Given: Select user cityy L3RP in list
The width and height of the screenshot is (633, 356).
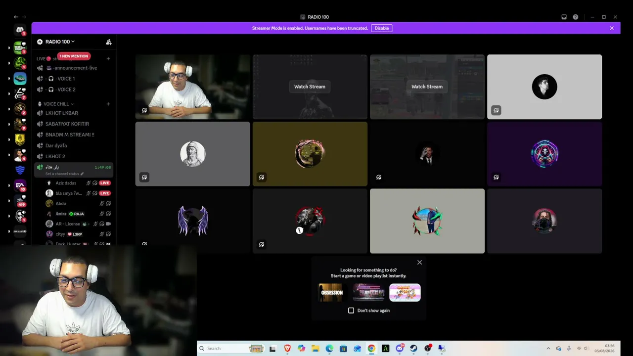Looking at the screenshot, I should point(78,234).
